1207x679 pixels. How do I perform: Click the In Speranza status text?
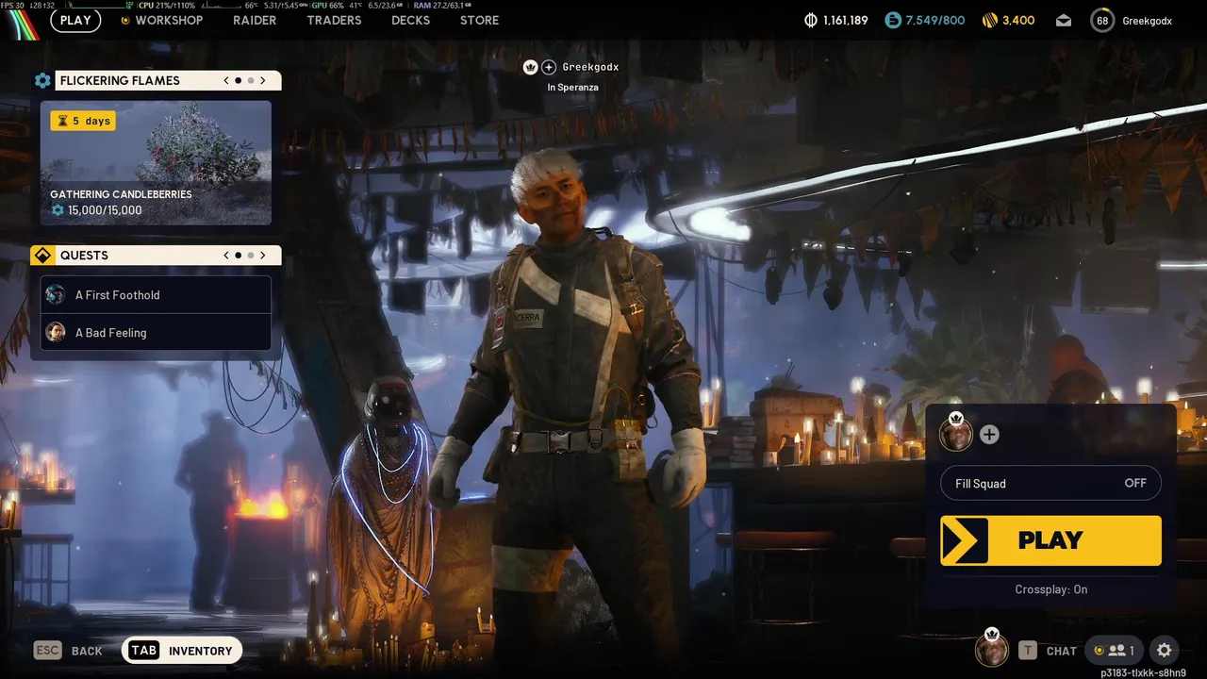[572, 88]
